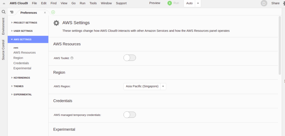Toggle the AWS Toolkit switch

(x=130, y=58)
